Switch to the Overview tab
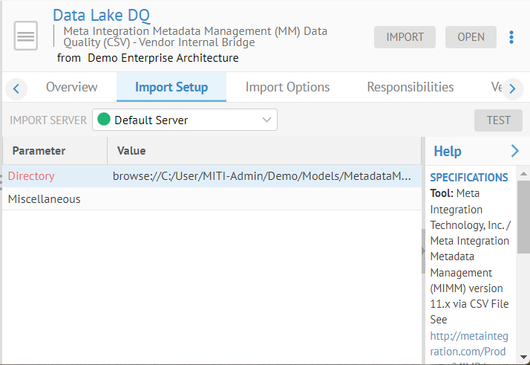The width and height of the screenshot is (530, 365). point(71,87)
